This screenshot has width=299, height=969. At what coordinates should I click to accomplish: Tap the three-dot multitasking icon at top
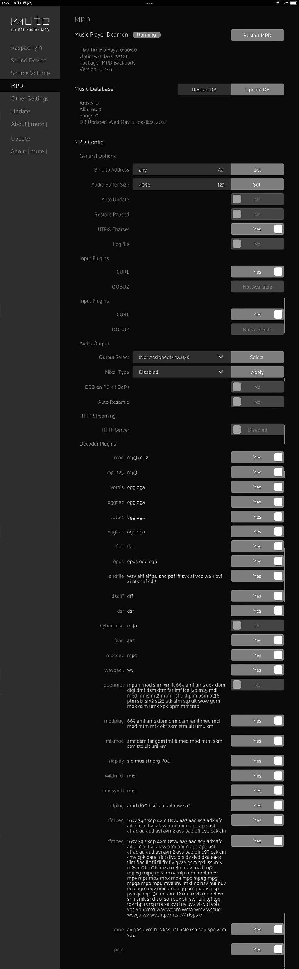pos(149,3)
